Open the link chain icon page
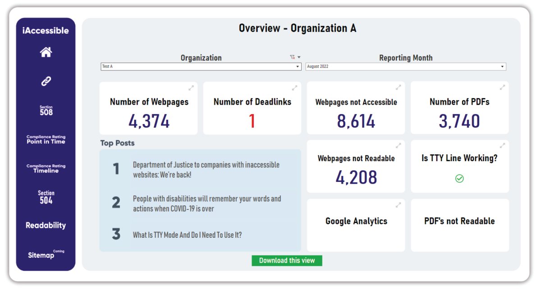The image size is (541, 292). tap(46, 81)
